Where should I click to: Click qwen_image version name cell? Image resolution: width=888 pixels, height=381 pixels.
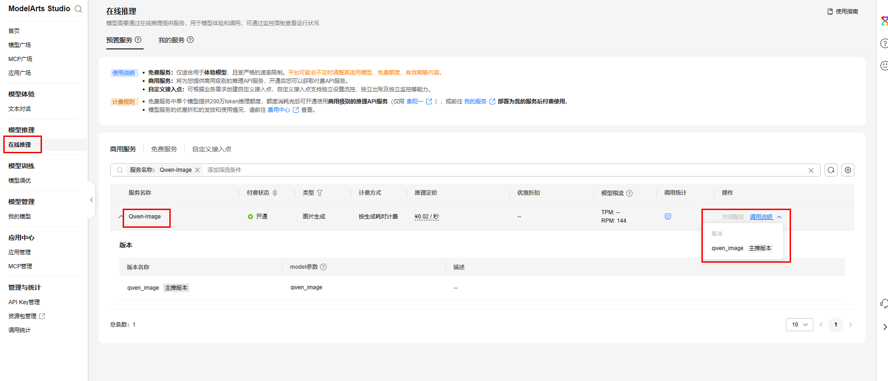(143, 288)
